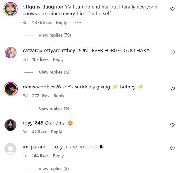Open im_parand_'s default avatar

point(10,149)
